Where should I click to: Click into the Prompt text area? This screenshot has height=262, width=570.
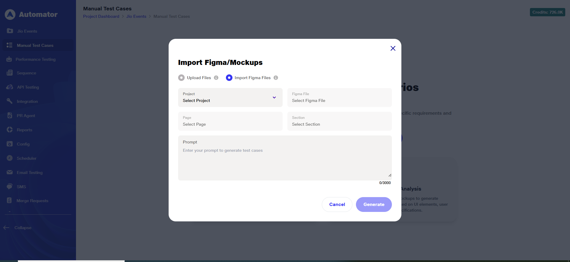click(x=284, y=162)
